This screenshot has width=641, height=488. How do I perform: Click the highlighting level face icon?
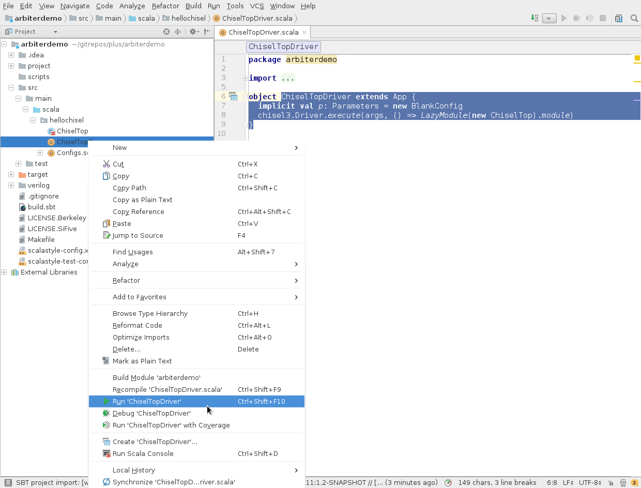(622, 482)
